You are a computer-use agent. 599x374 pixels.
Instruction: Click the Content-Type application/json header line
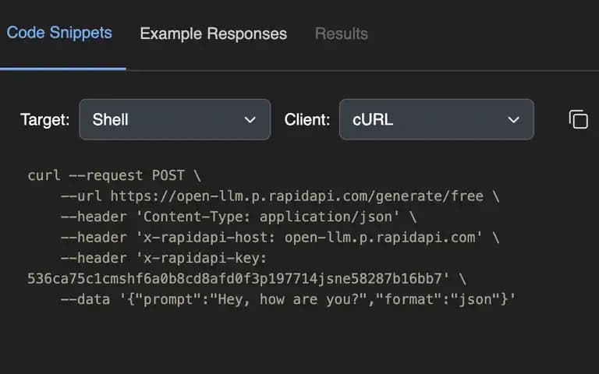point(239,217)
